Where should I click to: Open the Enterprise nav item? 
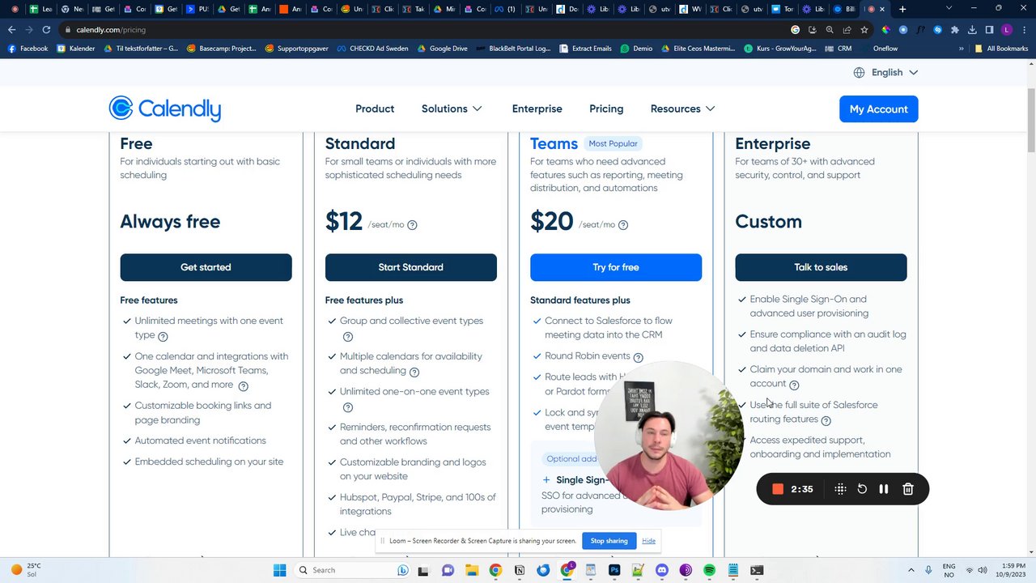pos(537,109)
